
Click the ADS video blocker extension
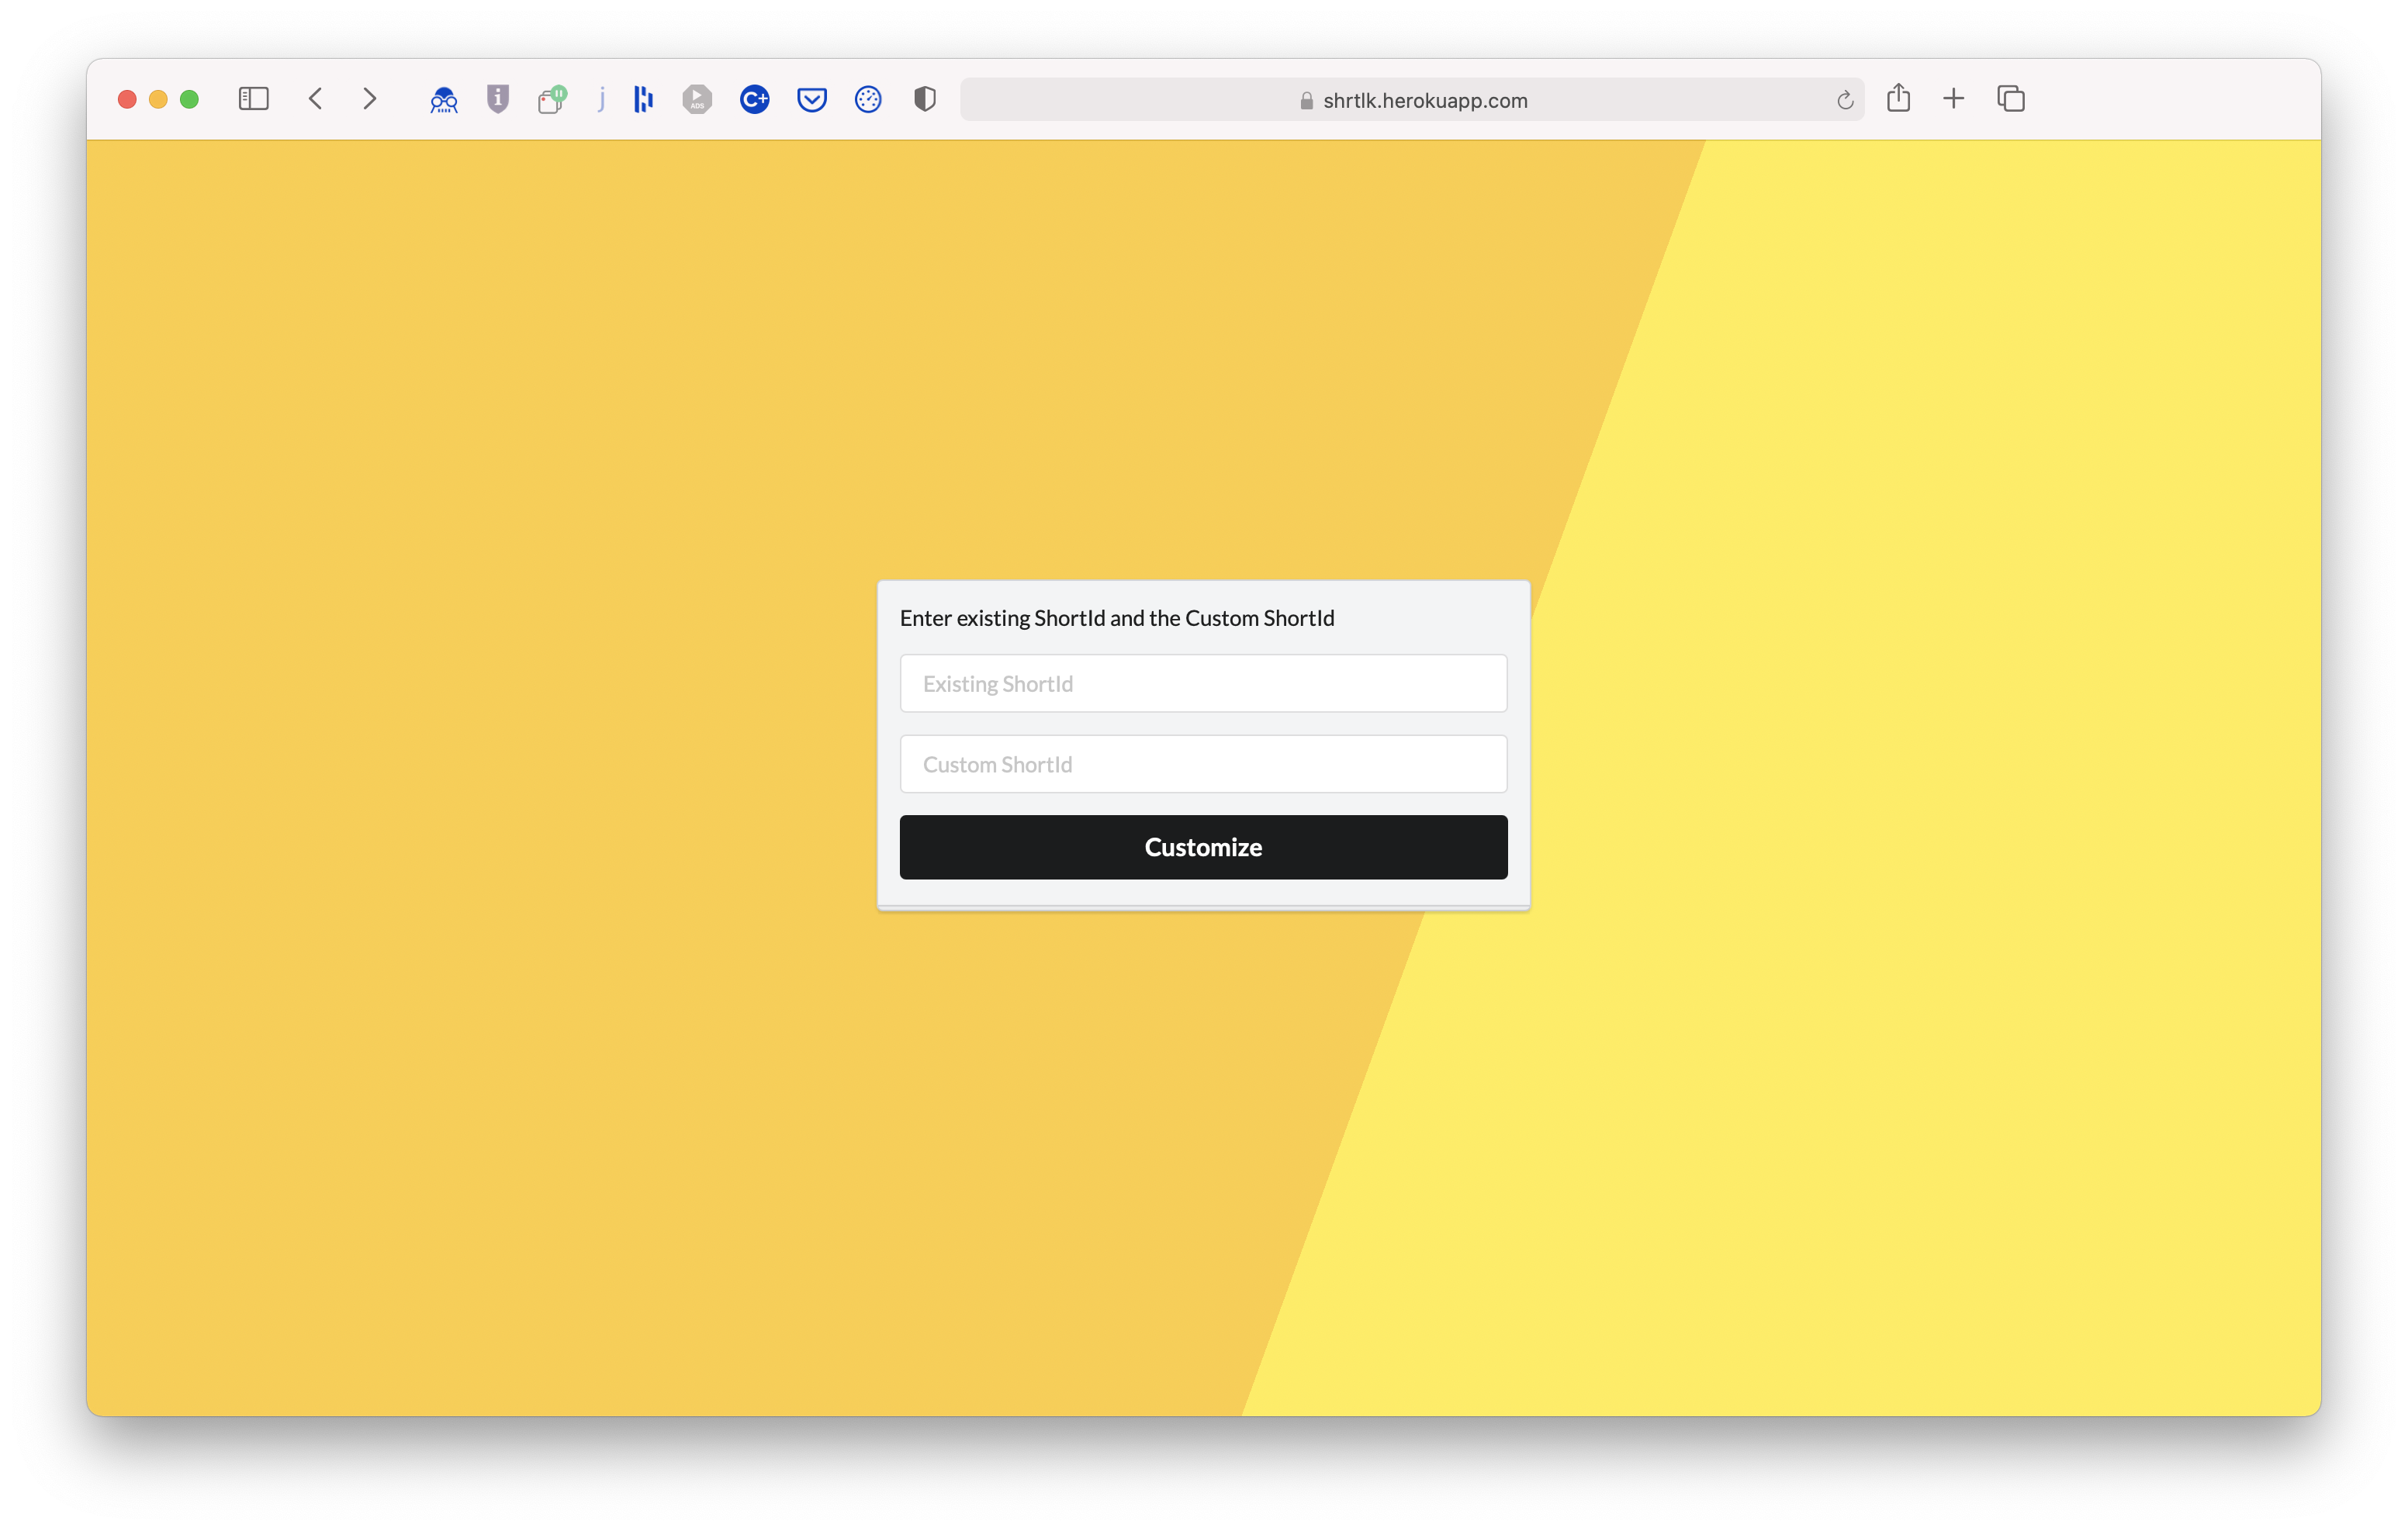pyautogui.click(x=697, y=99)
